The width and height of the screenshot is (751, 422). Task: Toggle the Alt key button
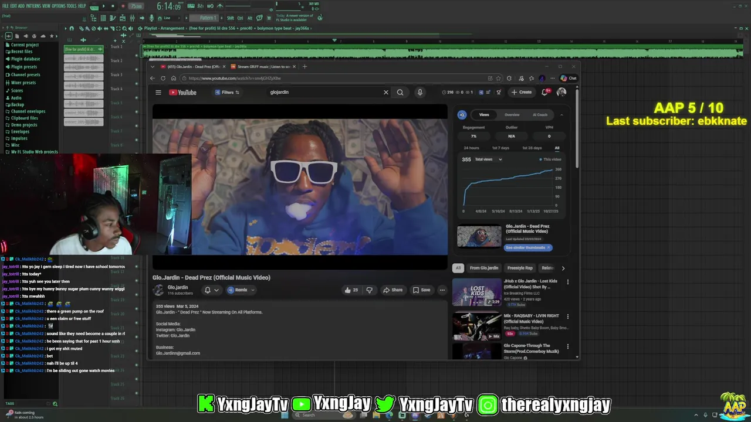coord(249,18)
